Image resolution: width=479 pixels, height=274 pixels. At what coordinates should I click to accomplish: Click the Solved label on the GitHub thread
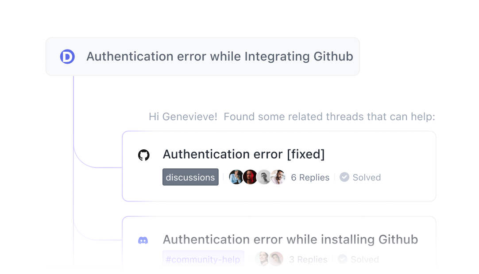click(x=367, y=178)
